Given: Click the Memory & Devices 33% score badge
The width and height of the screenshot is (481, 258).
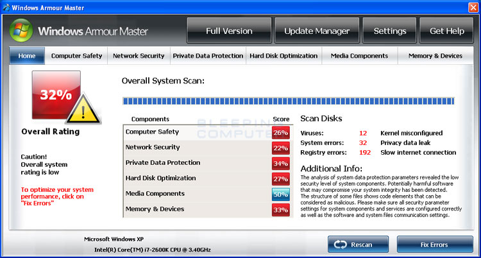Looking at the screenshot, I should (x=281, y=210).
